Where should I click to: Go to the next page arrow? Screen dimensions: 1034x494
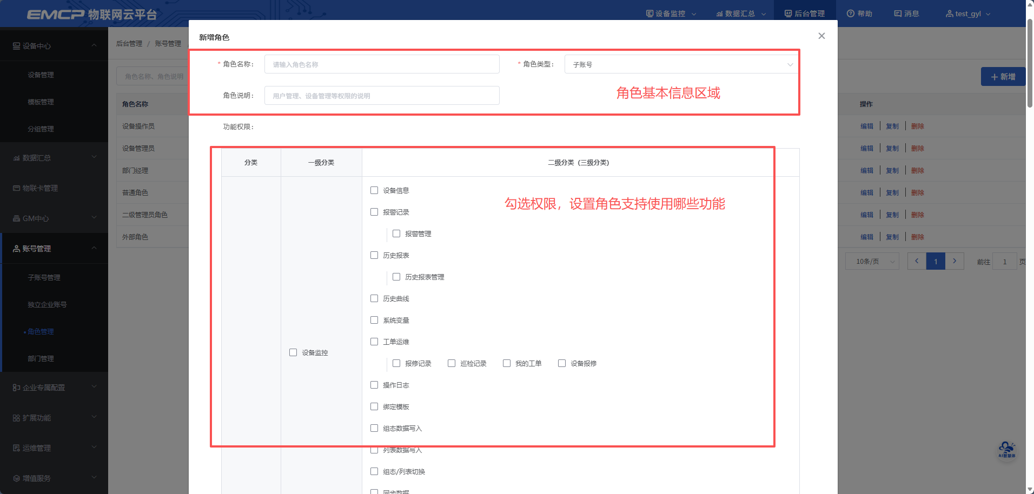click(x=955, y=261)
